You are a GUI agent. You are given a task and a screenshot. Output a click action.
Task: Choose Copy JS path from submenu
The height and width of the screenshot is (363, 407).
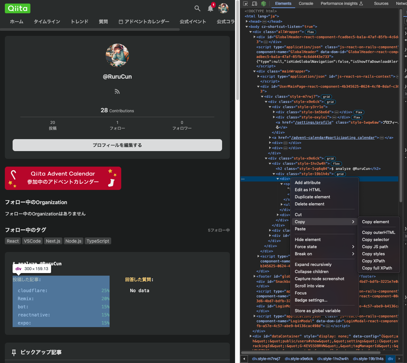point(379,247)
